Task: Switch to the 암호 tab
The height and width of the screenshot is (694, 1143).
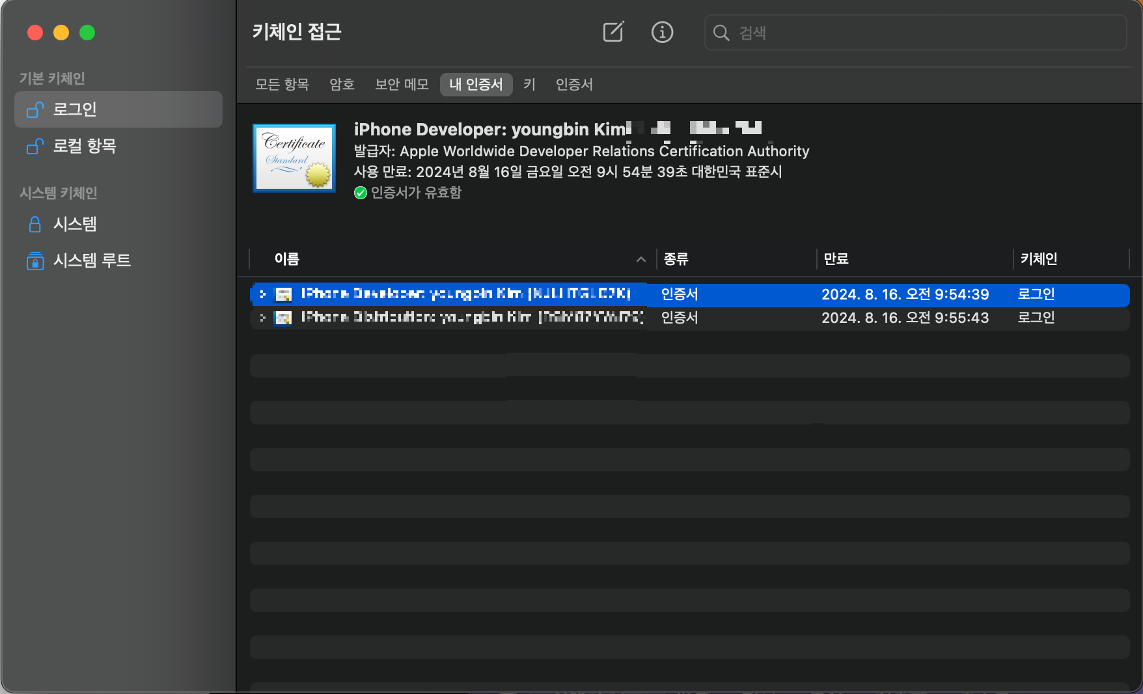Action: point(342,85)
